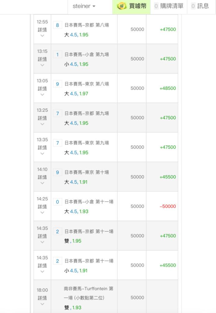The height and width of the screenshot is (313, 216).
Task: Click result number 1 badge 小倉 第九場
Action: pyautogui.click(x=57, y=54)
